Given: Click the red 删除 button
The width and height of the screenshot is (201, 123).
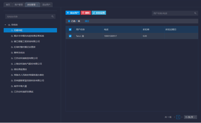Looking at the screenshot, I should [86, 13].
